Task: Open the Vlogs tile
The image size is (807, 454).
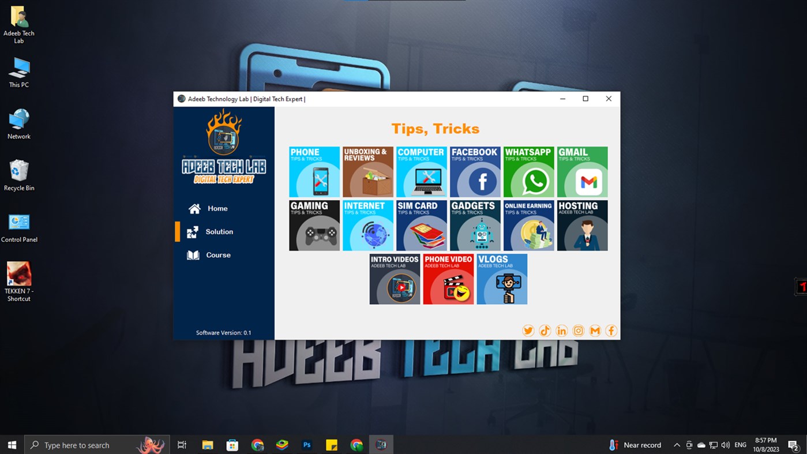Action: (x=501, y=279)
